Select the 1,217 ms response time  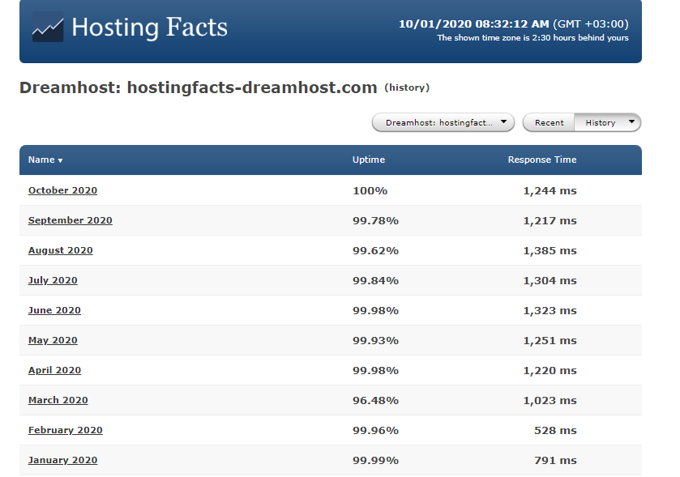point(550,220)
